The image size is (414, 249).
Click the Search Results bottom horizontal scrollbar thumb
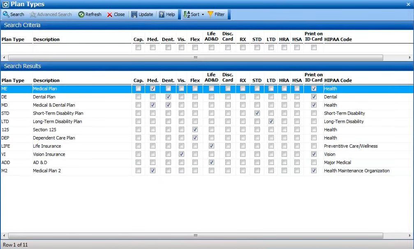196,235
